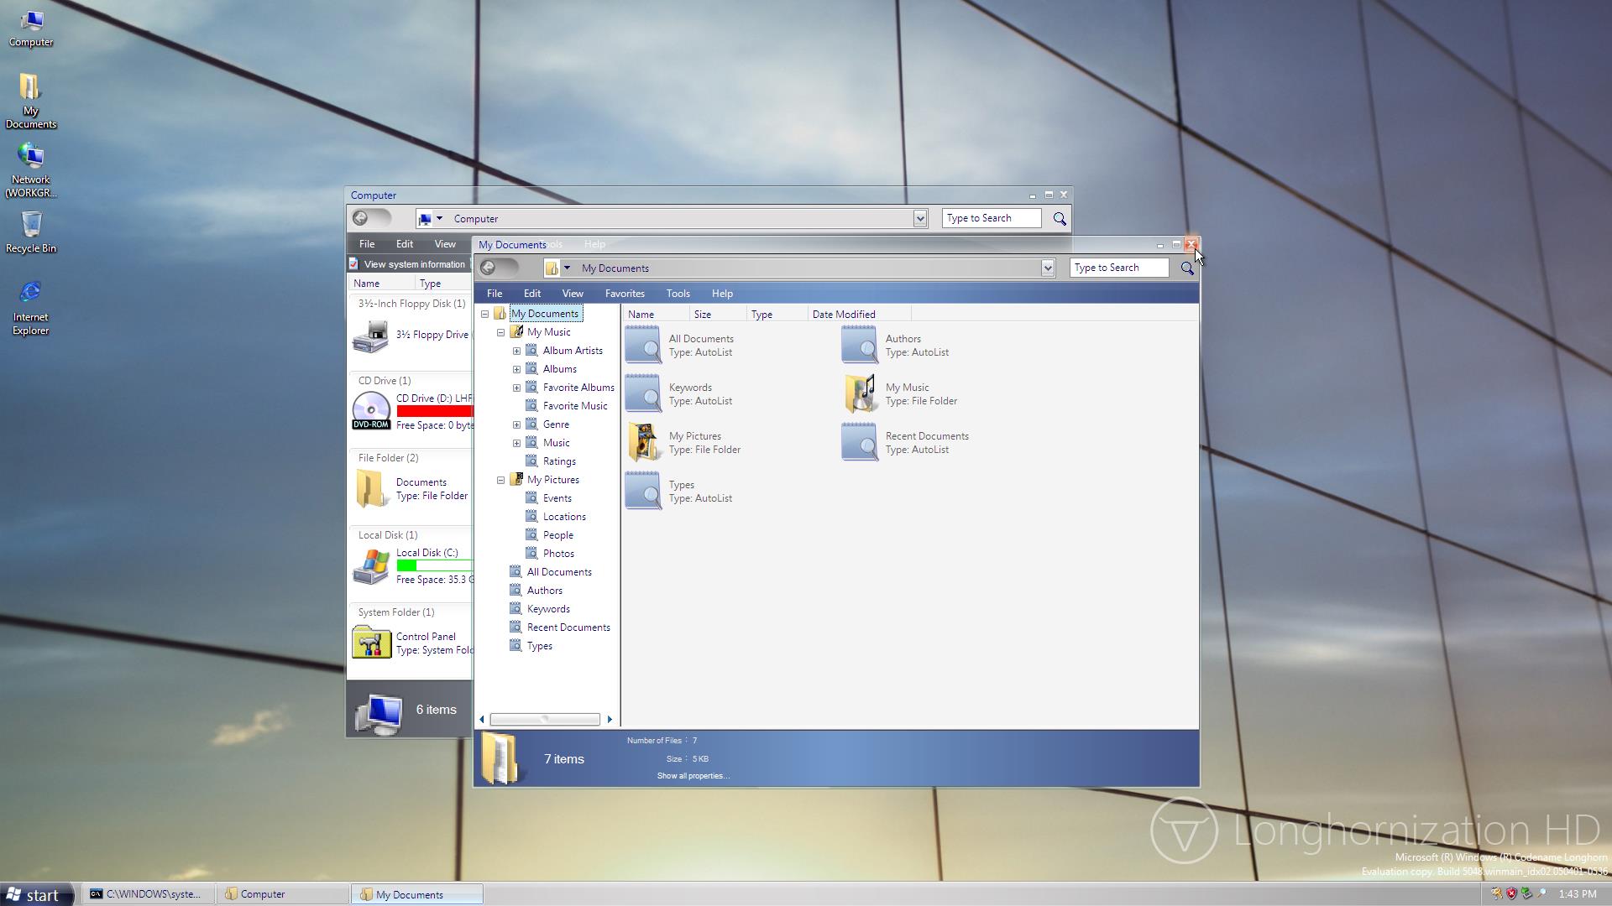1612x906 pixels.
Task: Click the Date Modified column header
Action: pyautogui.click(x=843, y=315)
